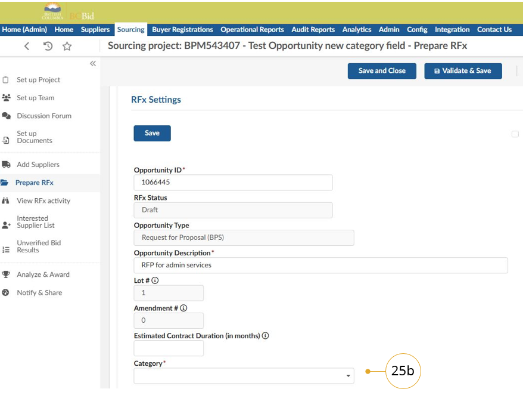Click the Lot # info icon
Image resolution: width=523 pixels, height=395 pixels.
(x=155, y=280)
